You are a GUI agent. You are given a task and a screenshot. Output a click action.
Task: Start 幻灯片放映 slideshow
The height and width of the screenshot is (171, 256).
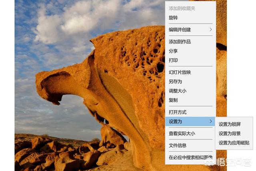coord(190,72)
